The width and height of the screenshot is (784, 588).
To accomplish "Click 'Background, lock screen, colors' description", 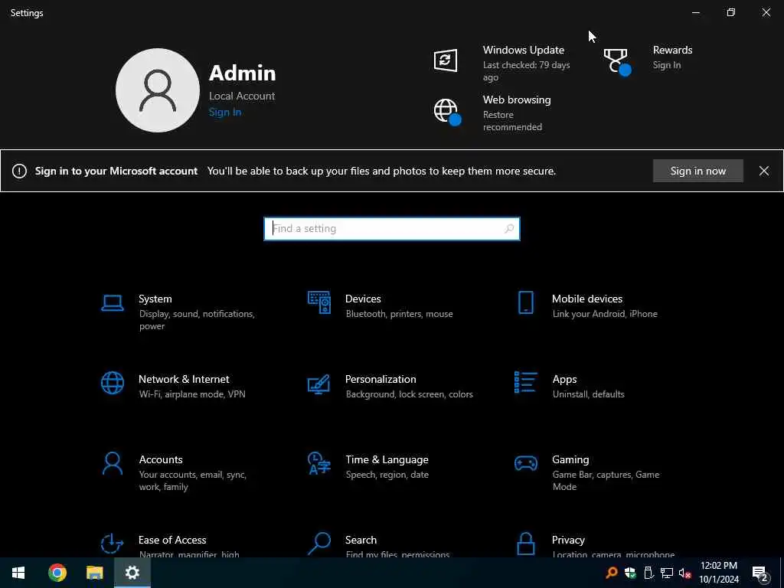I will coord(409,394).
